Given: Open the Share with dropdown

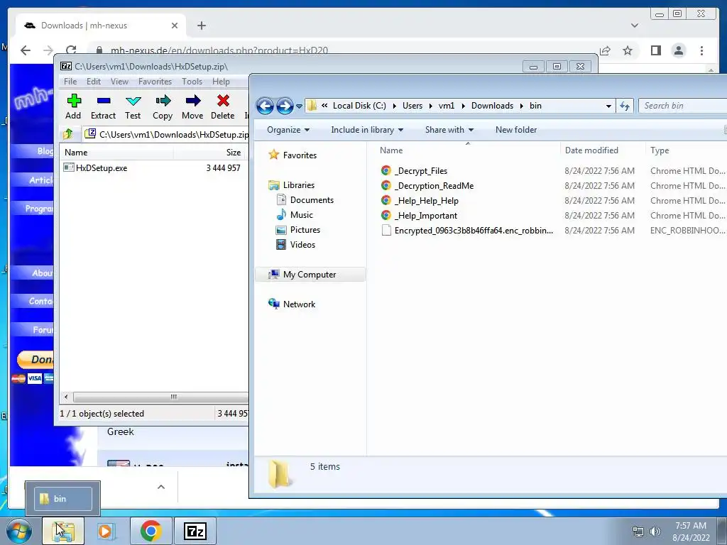Looking at the screenshot, I should (449, 130).
